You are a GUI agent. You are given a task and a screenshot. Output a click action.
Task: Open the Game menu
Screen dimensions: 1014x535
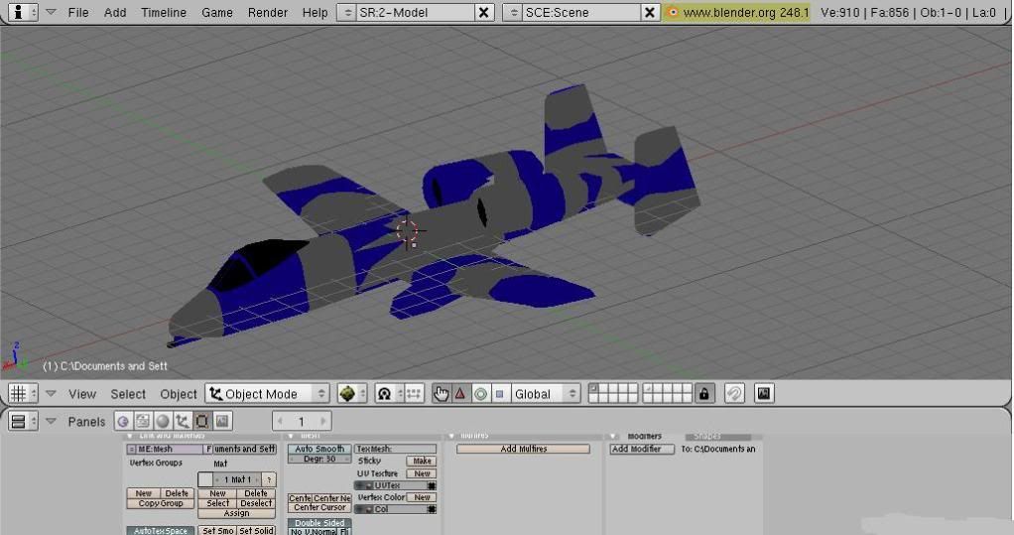point(216,12)
